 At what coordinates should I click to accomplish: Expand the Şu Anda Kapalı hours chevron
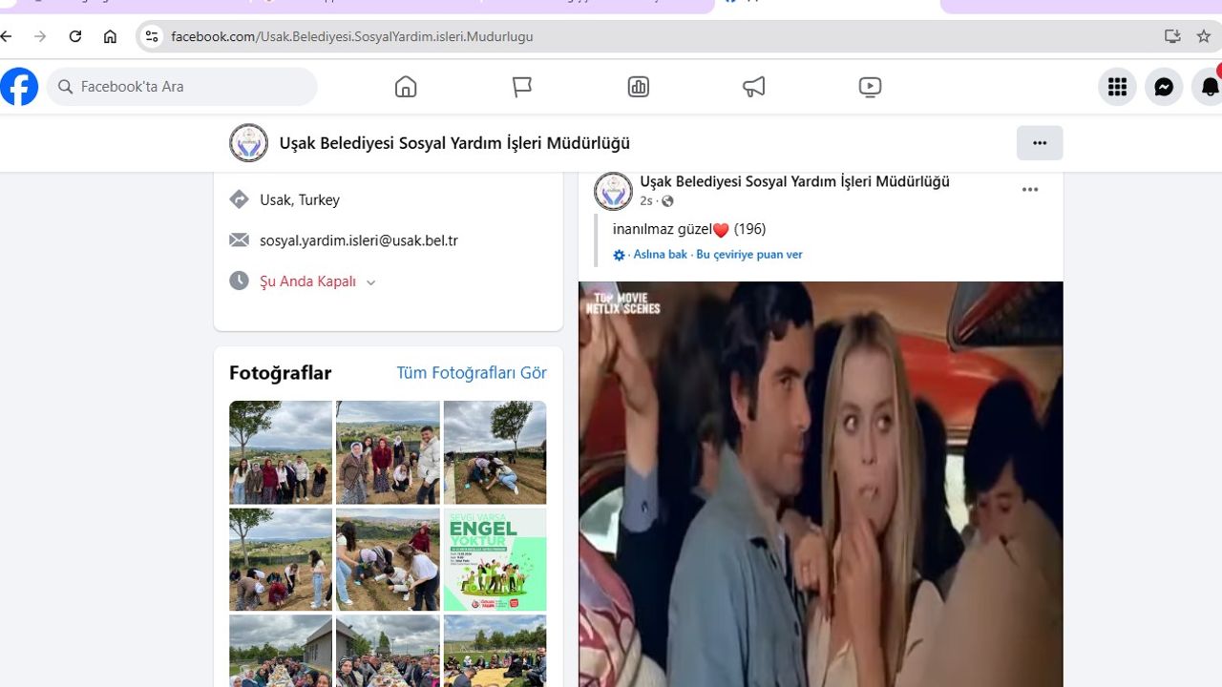(370, 282)
